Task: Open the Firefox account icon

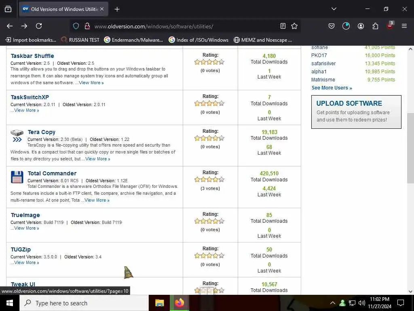Action: tap(361, 26)
